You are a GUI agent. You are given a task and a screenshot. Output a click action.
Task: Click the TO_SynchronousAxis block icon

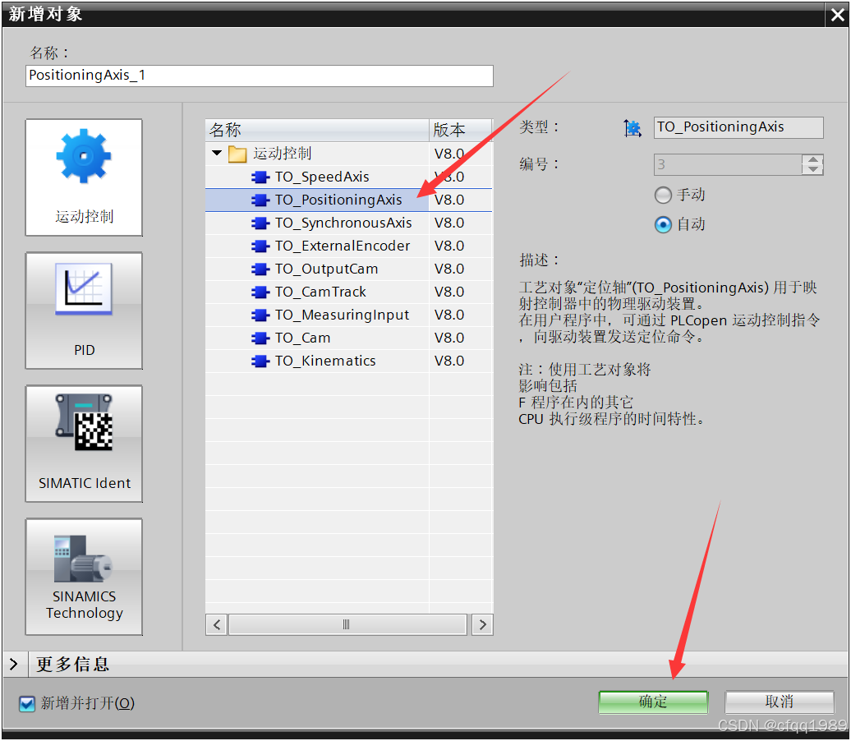[x=260, y=223]
